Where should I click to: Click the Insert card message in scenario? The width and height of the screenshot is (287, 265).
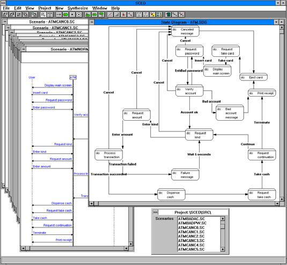[40, 93]
